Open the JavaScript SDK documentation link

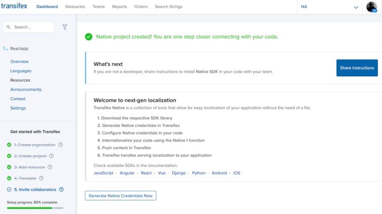click(x=103, y=173)
